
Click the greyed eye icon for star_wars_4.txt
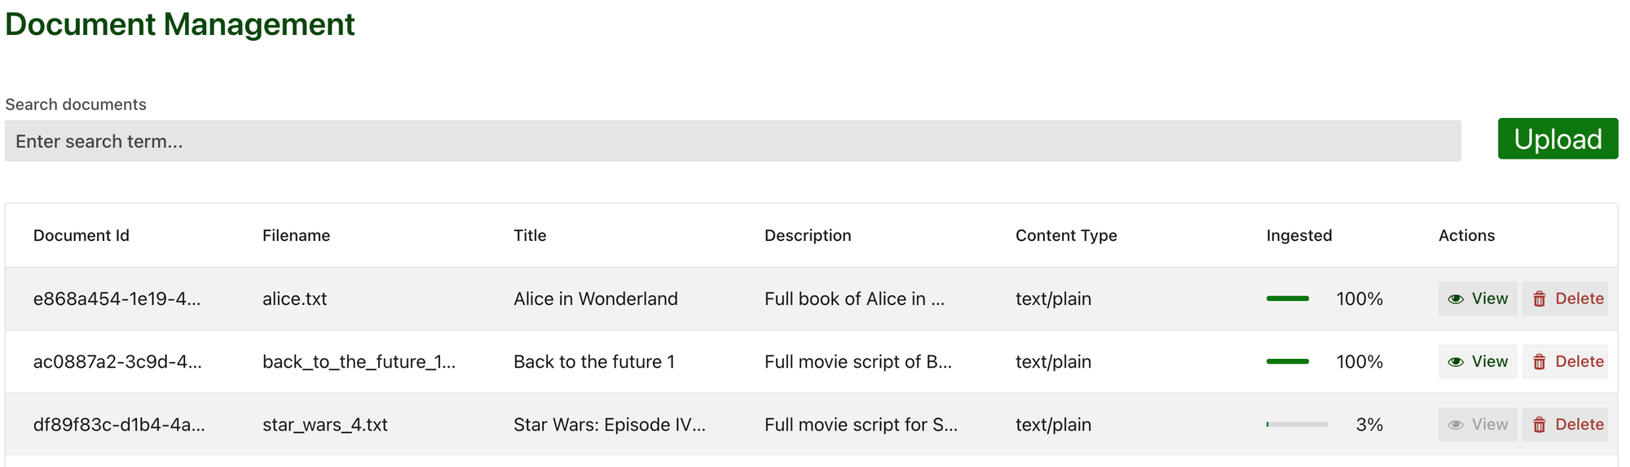(x=1456, y=425)
